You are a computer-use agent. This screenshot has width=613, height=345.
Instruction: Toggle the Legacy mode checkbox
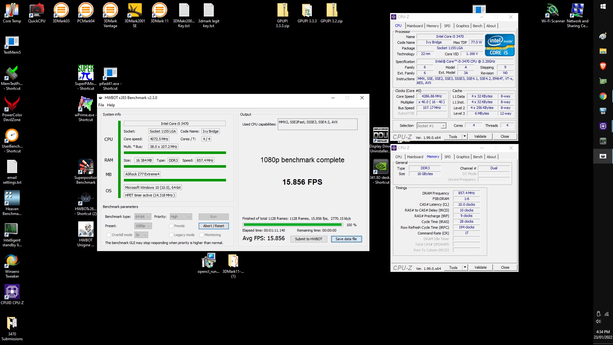click(x=171, y=235)
